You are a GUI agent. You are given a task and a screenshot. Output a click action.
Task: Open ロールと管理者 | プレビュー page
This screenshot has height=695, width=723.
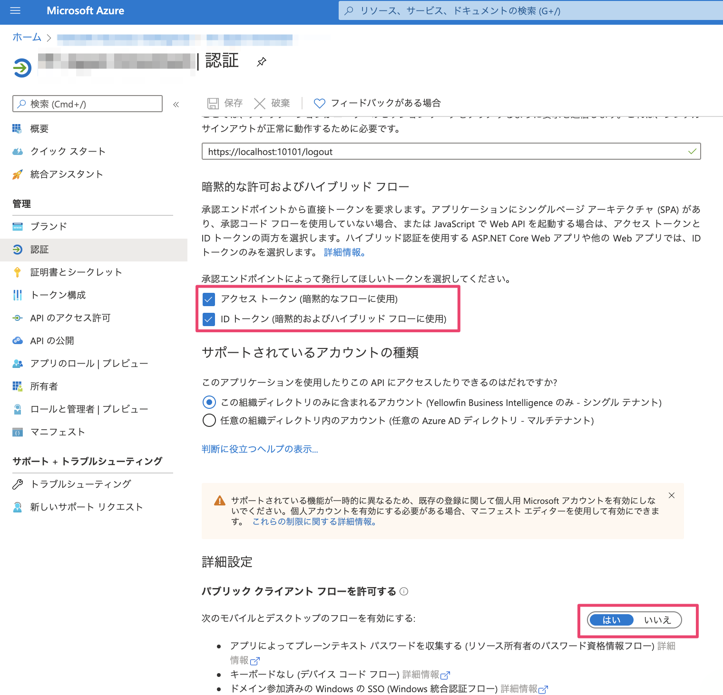pos(89,409)
